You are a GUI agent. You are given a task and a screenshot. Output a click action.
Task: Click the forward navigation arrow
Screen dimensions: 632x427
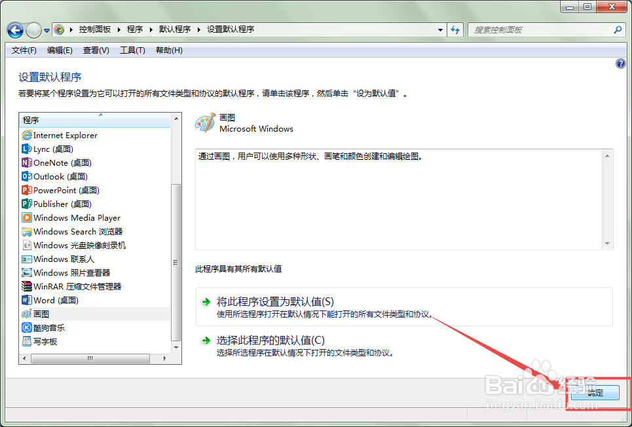(x=33, y=30)
